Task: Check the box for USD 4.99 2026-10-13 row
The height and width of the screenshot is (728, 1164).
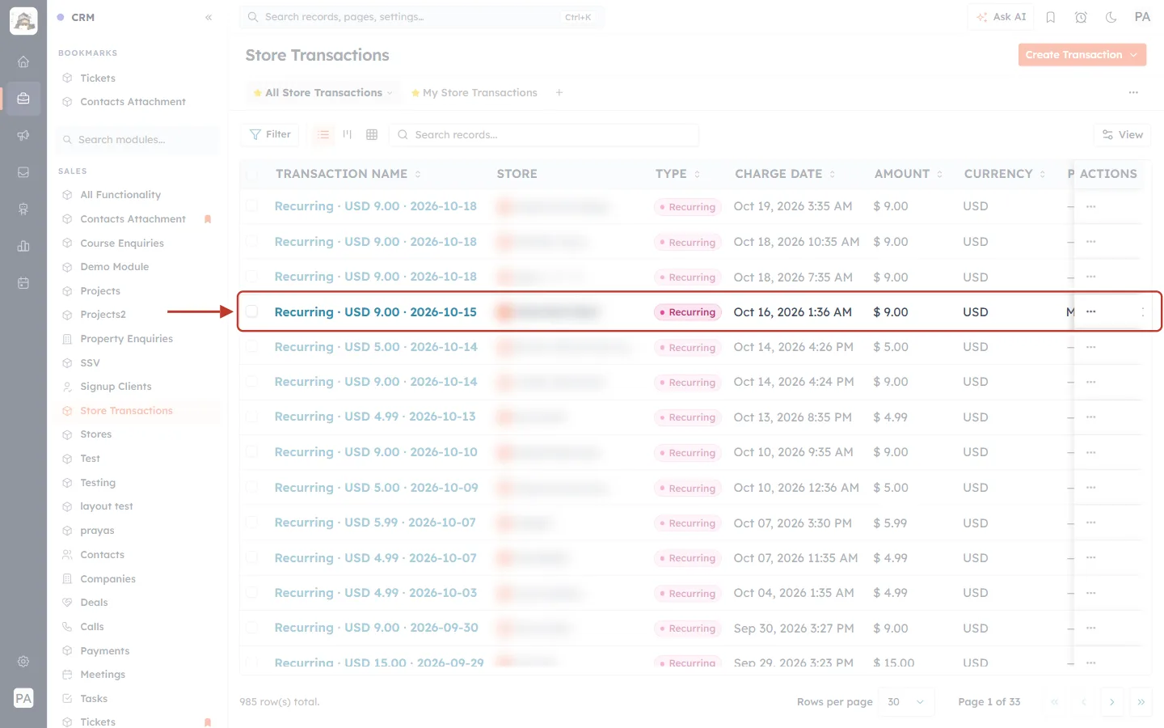Action: pyautogui.click(x=252, y=417)
